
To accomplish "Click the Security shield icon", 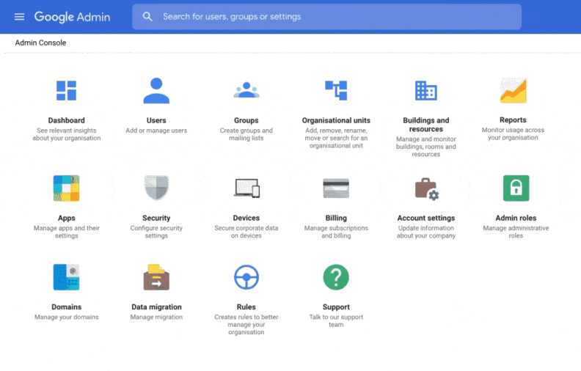I will coord(156,188).
